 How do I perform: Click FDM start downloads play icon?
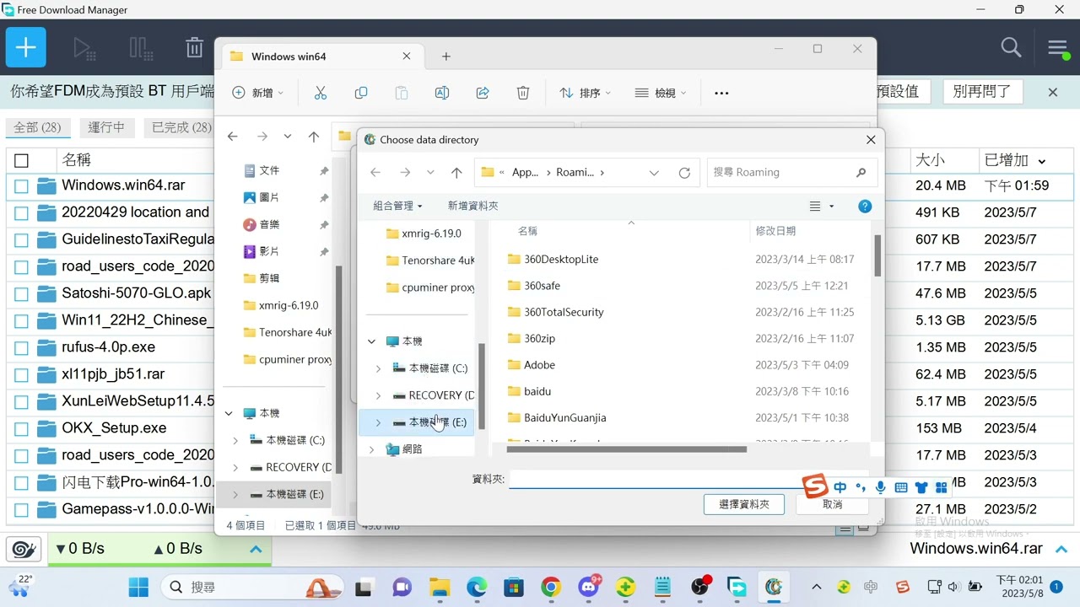[84, 47]
